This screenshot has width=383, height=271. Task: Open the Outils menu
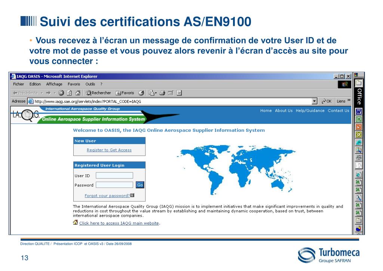90,84
